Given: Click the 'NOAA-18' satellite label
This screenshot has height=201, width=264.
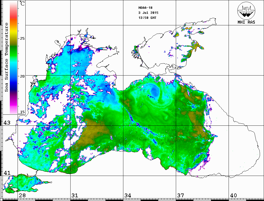Looking at the screenshot, I should tap(145, 8).
